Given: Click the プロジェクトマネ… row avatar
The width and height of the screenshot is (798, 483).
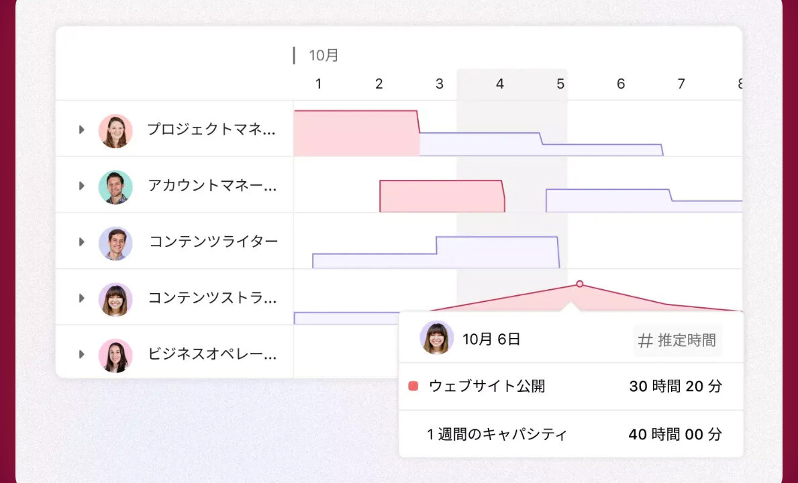Looking at the screenshot, I should pos(115,130).
